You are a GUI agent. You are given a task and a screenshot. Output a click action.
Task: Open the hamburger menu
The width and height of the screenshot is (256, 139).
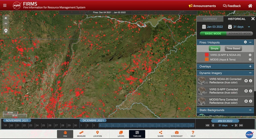click(5, 5)
